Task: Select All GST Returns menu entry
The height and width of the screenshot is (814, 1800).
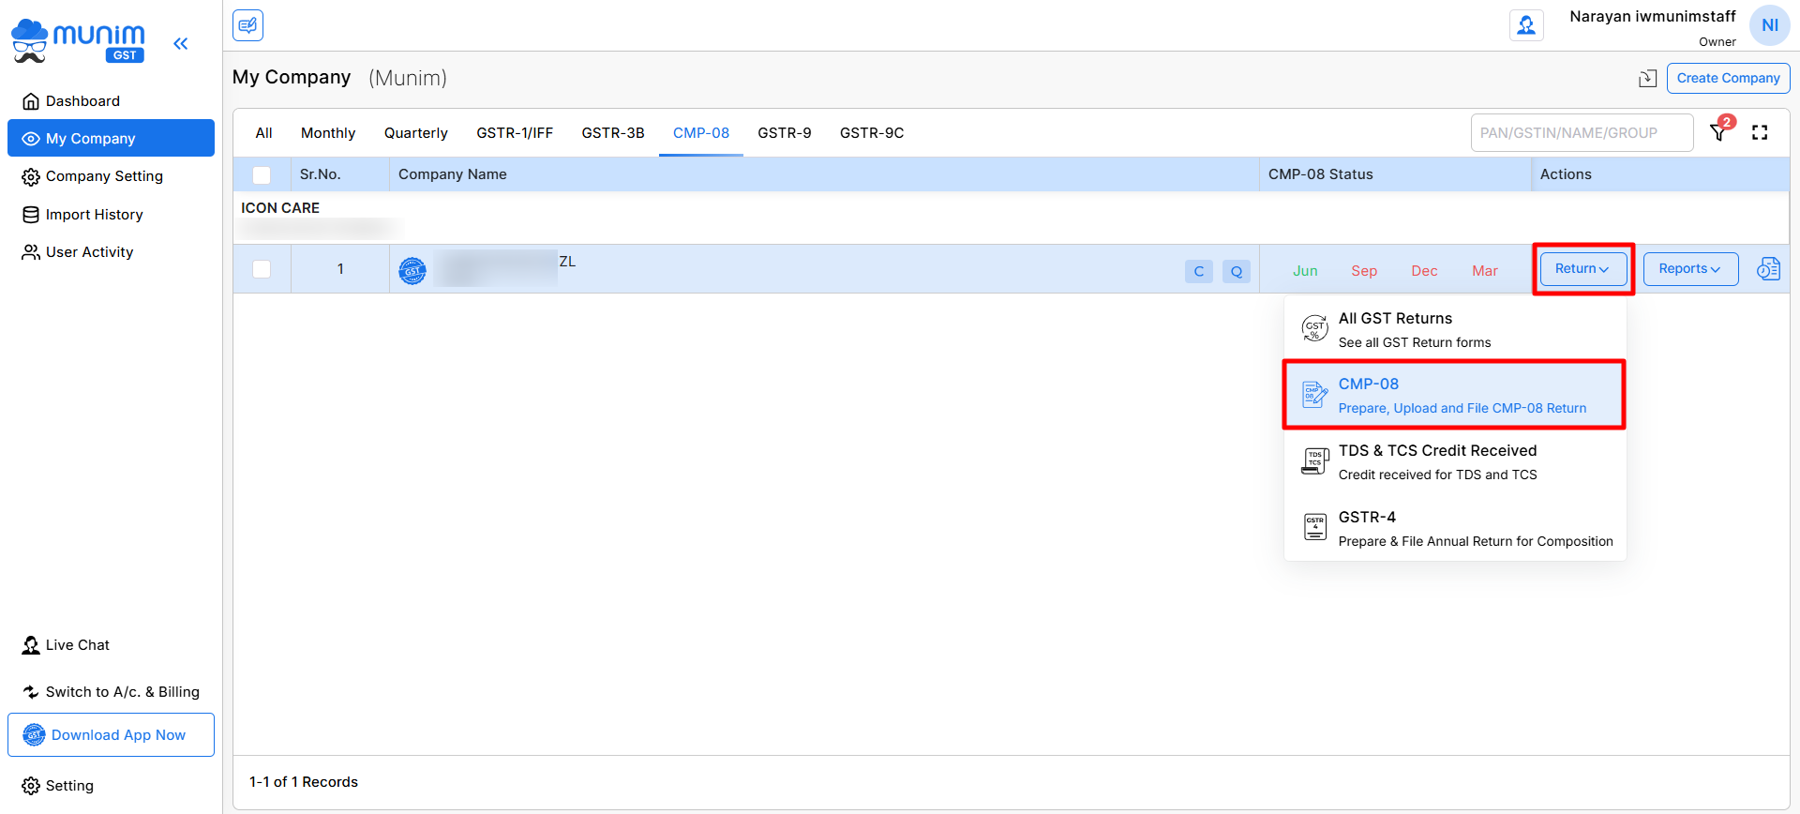Action: (1455, 329)
